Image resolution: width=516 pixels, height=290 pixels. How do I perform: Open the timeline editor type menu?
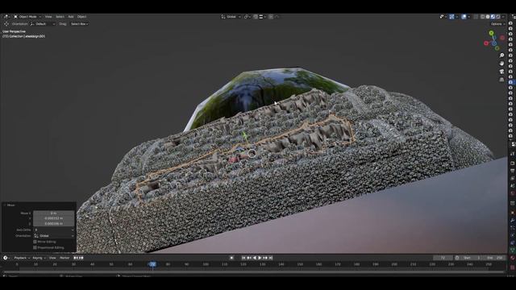click(6, 258)
